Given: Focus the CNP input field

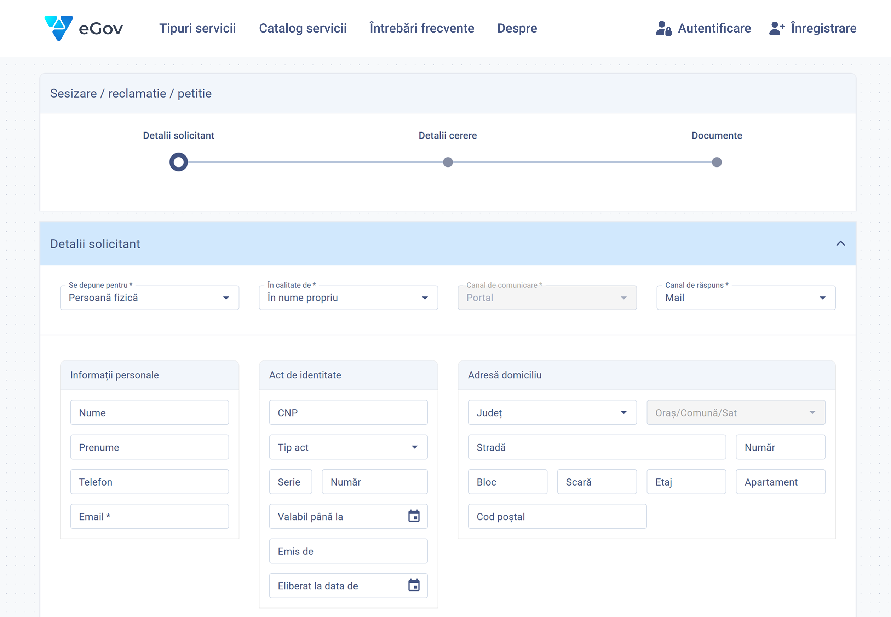Looking at the screenshot, I should pyautogui.click(x=348, y=412).
